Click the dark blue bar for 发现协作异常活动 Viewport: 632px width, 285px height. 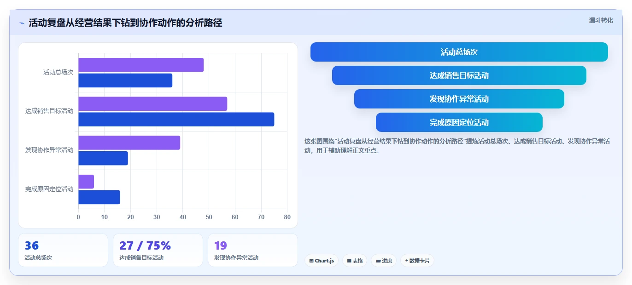coord(103,158)
